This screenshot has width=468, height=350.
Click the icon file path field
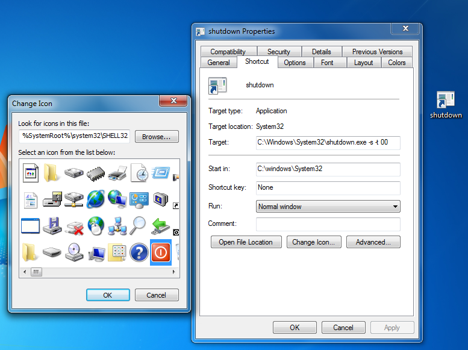click(74, 136)
